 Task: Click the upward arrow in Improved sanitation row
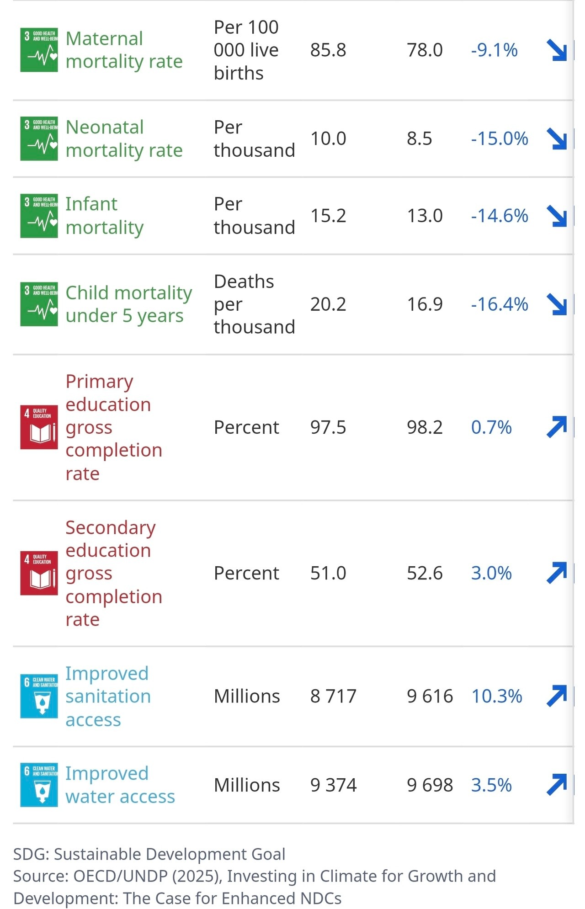click(556, 696)
